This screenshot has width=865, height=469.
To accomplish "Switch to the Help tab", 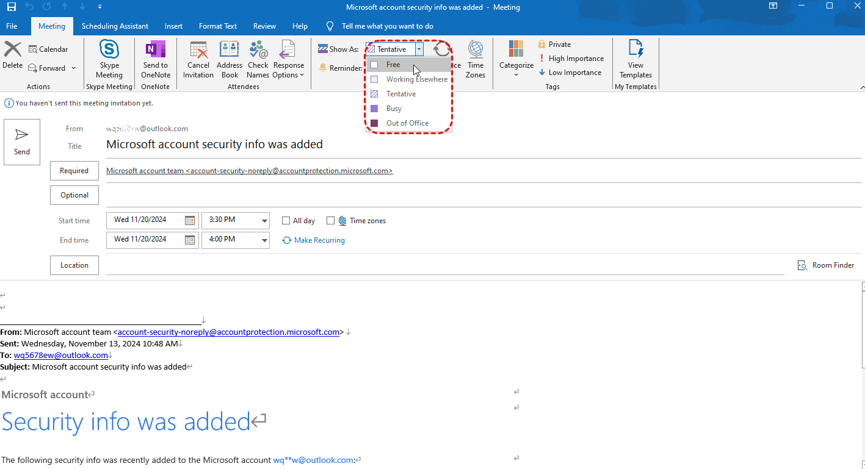I will 300,26.
